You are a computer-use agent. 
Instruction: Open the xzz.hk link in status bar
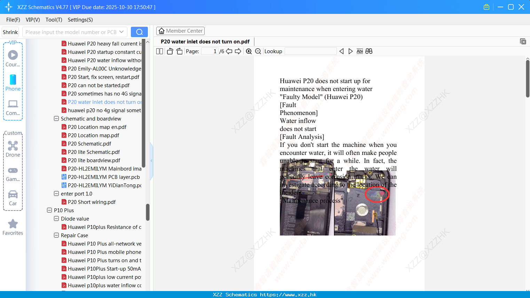click(288, 295)
